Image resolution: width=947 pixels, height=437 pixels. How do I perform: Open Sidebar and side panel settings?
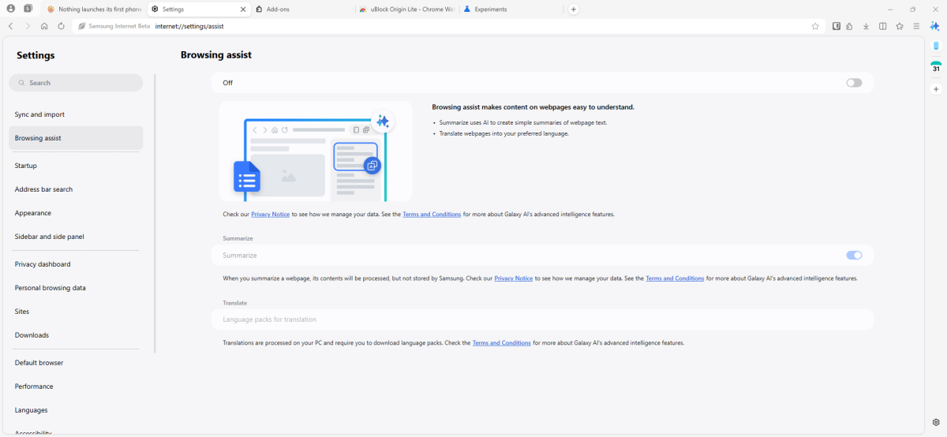(x=76, y=237)
